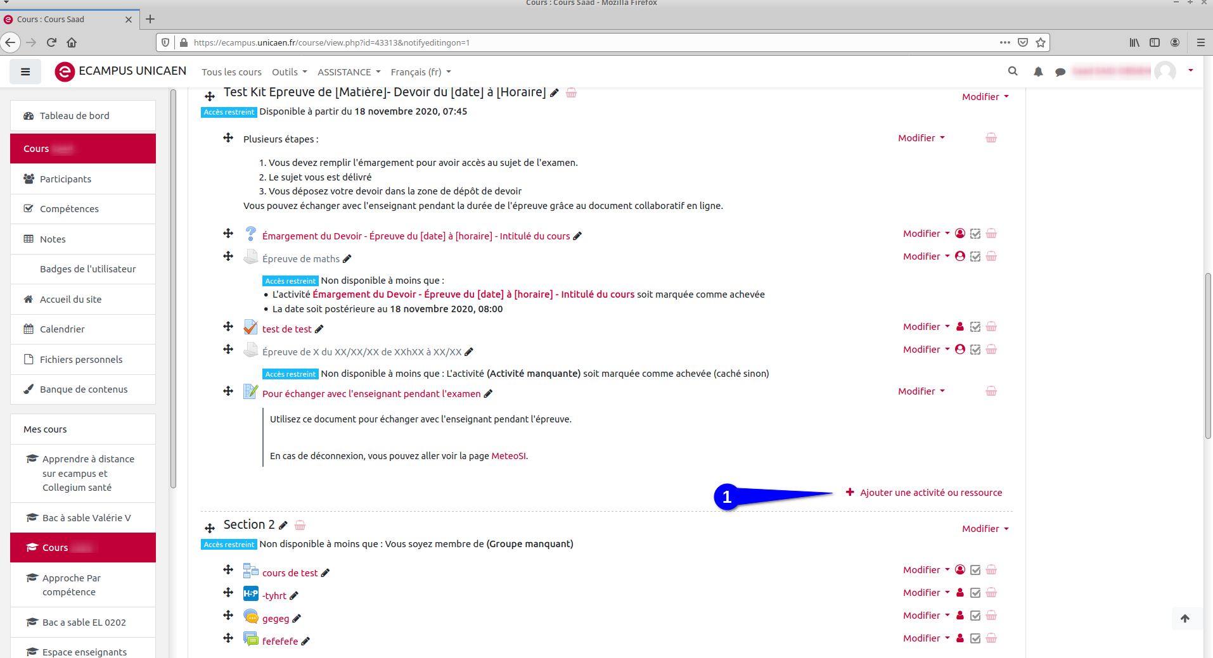
Task: Toggle the hamburger side menu button
Action: [x=25, y=72]
